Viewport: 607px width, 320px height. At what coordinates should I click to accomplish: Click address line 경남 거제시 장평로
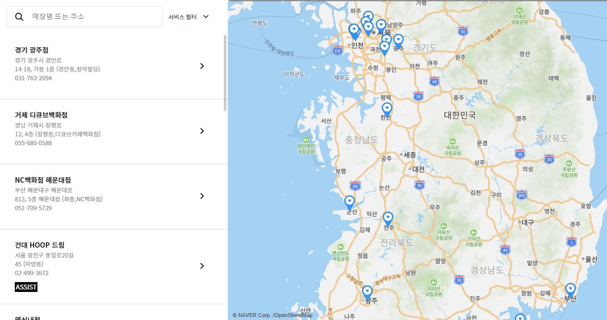(x=38, y=126)
